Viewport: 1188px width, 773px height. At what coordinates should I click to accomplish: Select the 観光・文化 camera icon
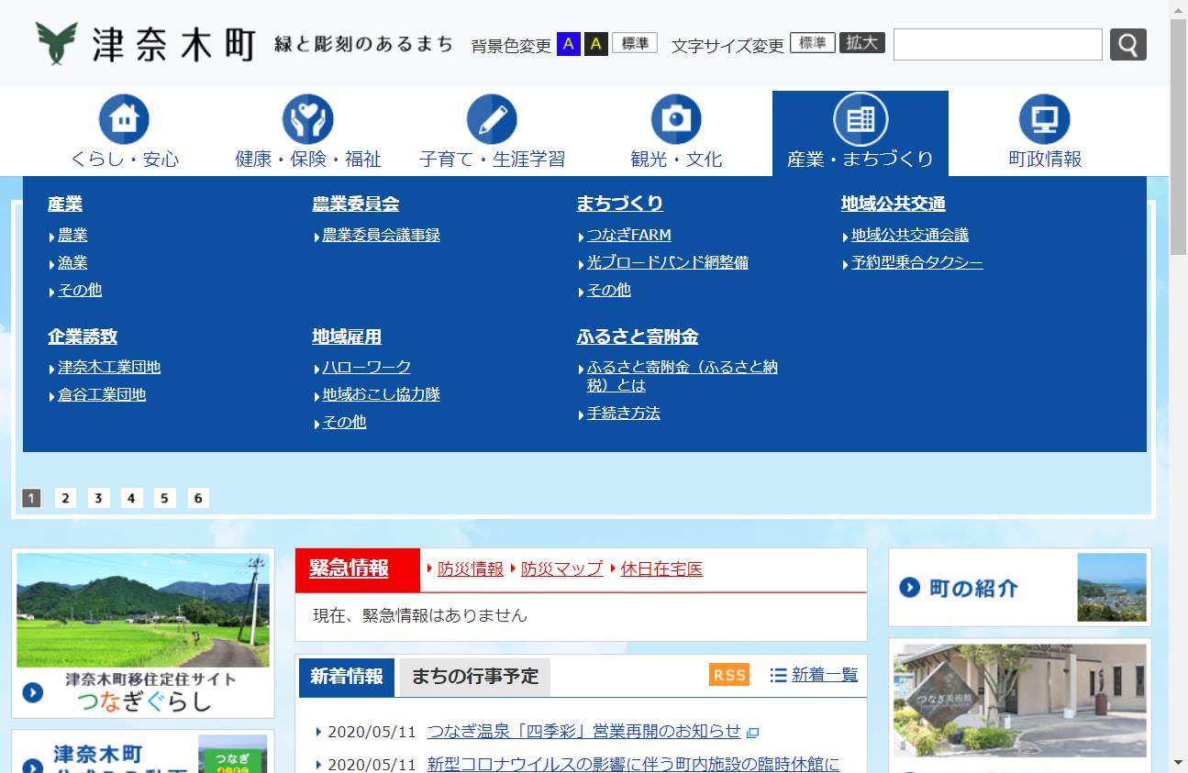point(676,117)
